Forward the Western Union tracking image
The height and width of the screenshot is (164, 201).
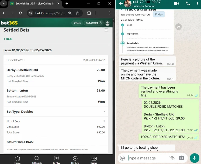pyautogui.click(x=178, y=27)
